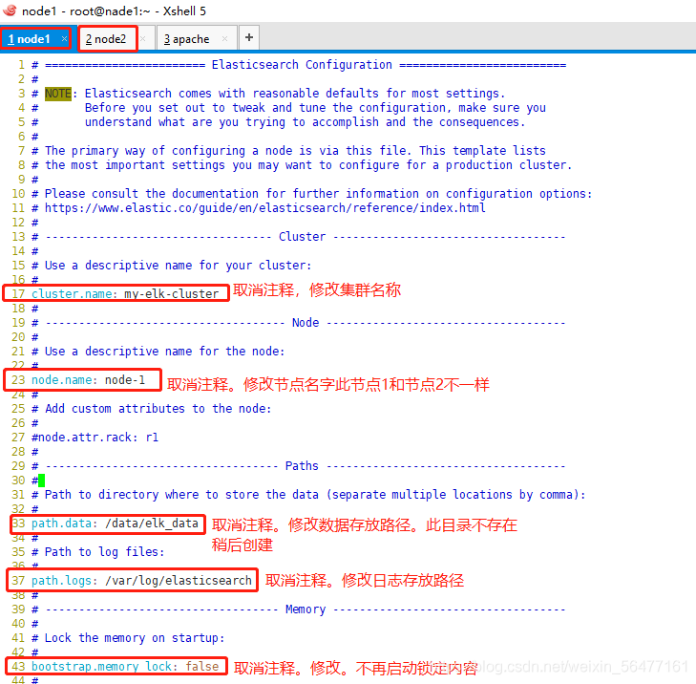The image size is (696, 684).
Task: Click 'Lock the memory on startup' comment
Action: (134, 638)
